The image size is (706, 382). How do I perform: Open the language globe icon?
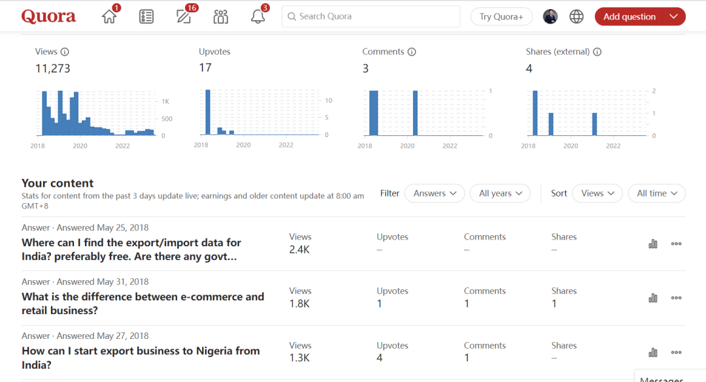(x=576, y=17)
